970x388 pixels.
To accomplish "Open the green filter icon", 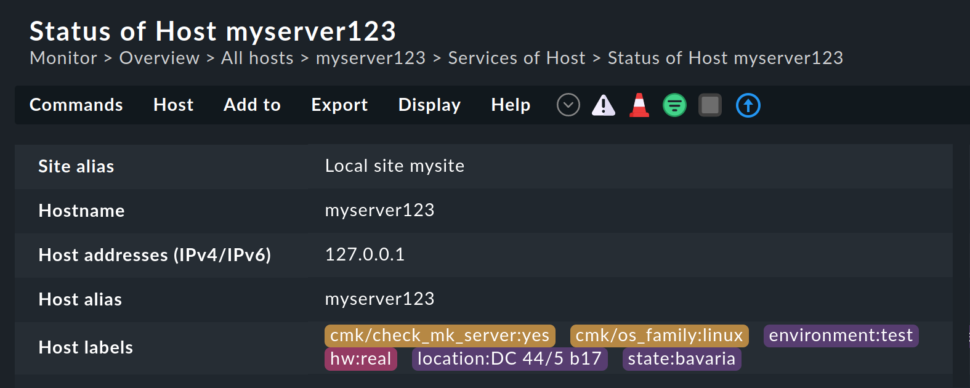I will click(x=674, y=105).
